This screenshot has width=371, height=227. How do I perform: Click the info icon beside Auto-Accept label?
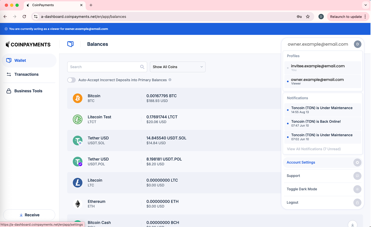pyautogui.click(x=170, y=80)
